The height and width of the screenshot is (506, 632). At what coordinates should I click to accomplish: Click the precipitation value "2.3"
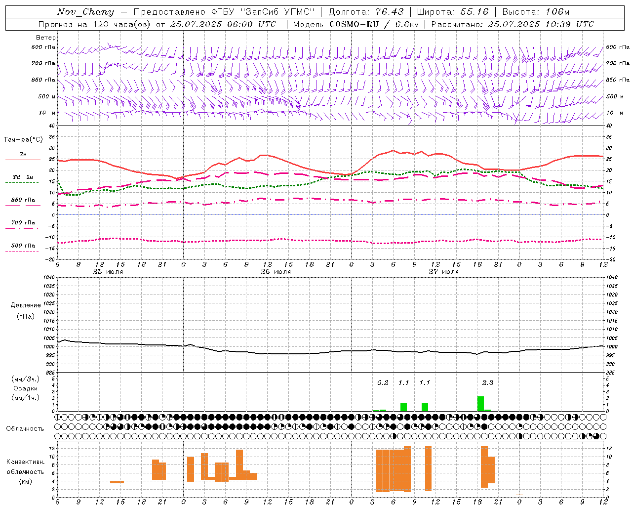[x=487, y=382]
